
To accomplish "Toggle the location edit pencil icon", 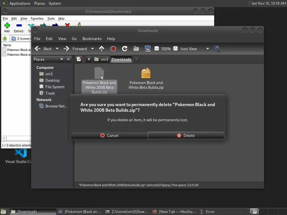I will [79, 59].
